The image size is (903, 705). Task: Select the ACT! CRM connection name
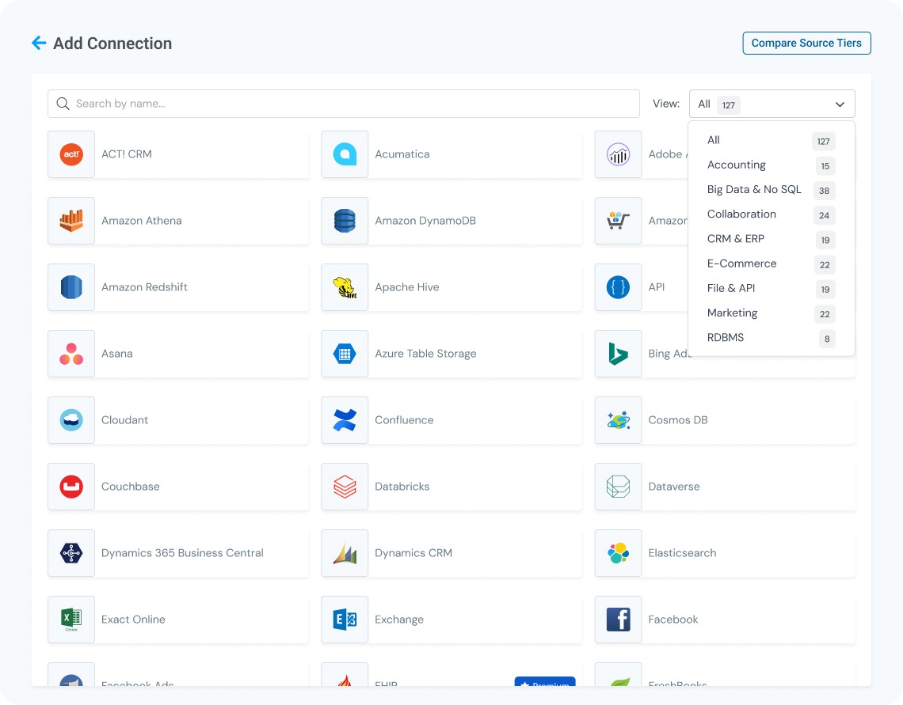click(127, 154)
